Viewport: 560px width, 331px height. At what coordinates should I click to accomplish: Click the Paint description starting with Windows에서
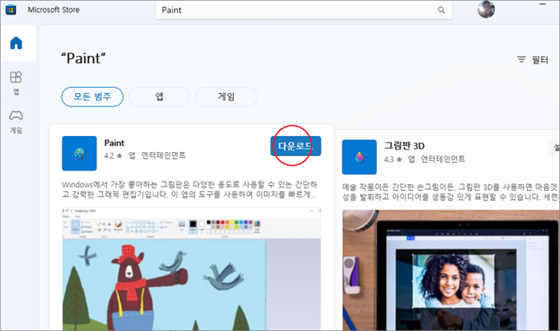coord(190,190)
